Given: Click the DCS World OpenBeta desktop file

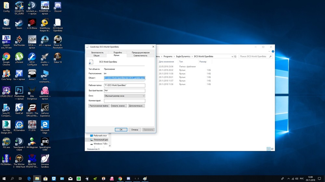Looking at the screenshot, I should [x=58, y=23].
